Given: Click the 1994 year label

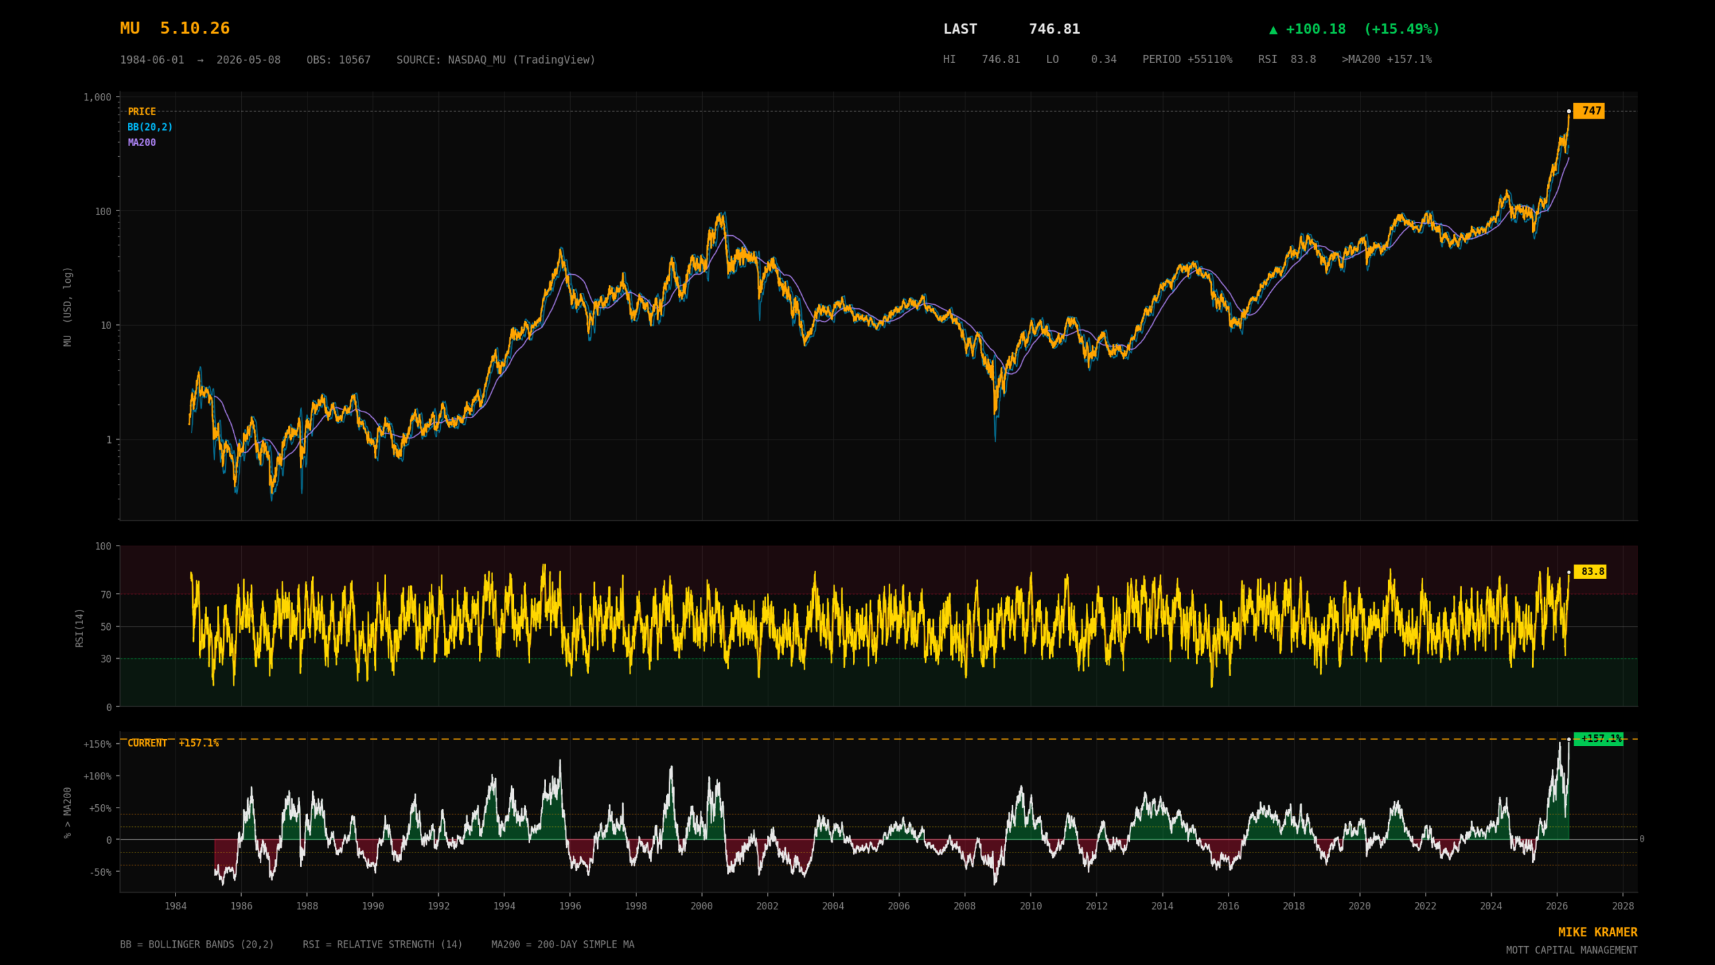Looking at the screenshot, I should click(x=504, y=906).
